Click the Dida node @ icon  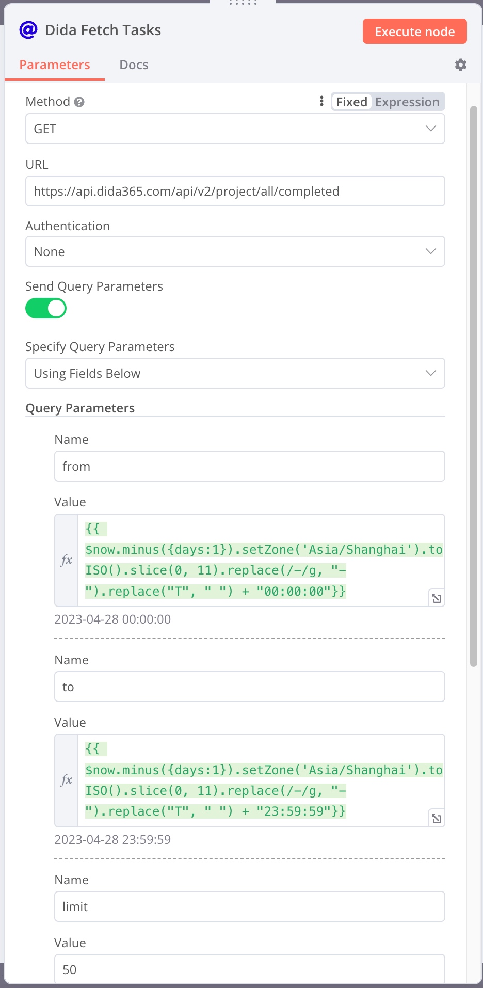(28, 30)
